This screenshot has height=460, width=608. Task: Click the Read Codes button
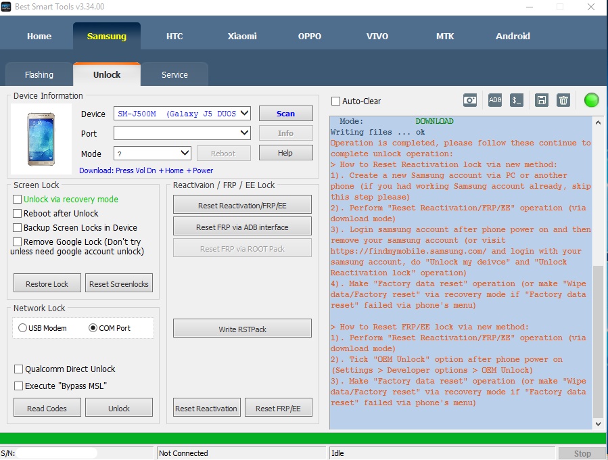47,408
